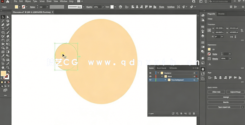This screenshot has width=245, height=125.
Task: Open the fill color dropdown in control bar
Action: click(20, 7)
